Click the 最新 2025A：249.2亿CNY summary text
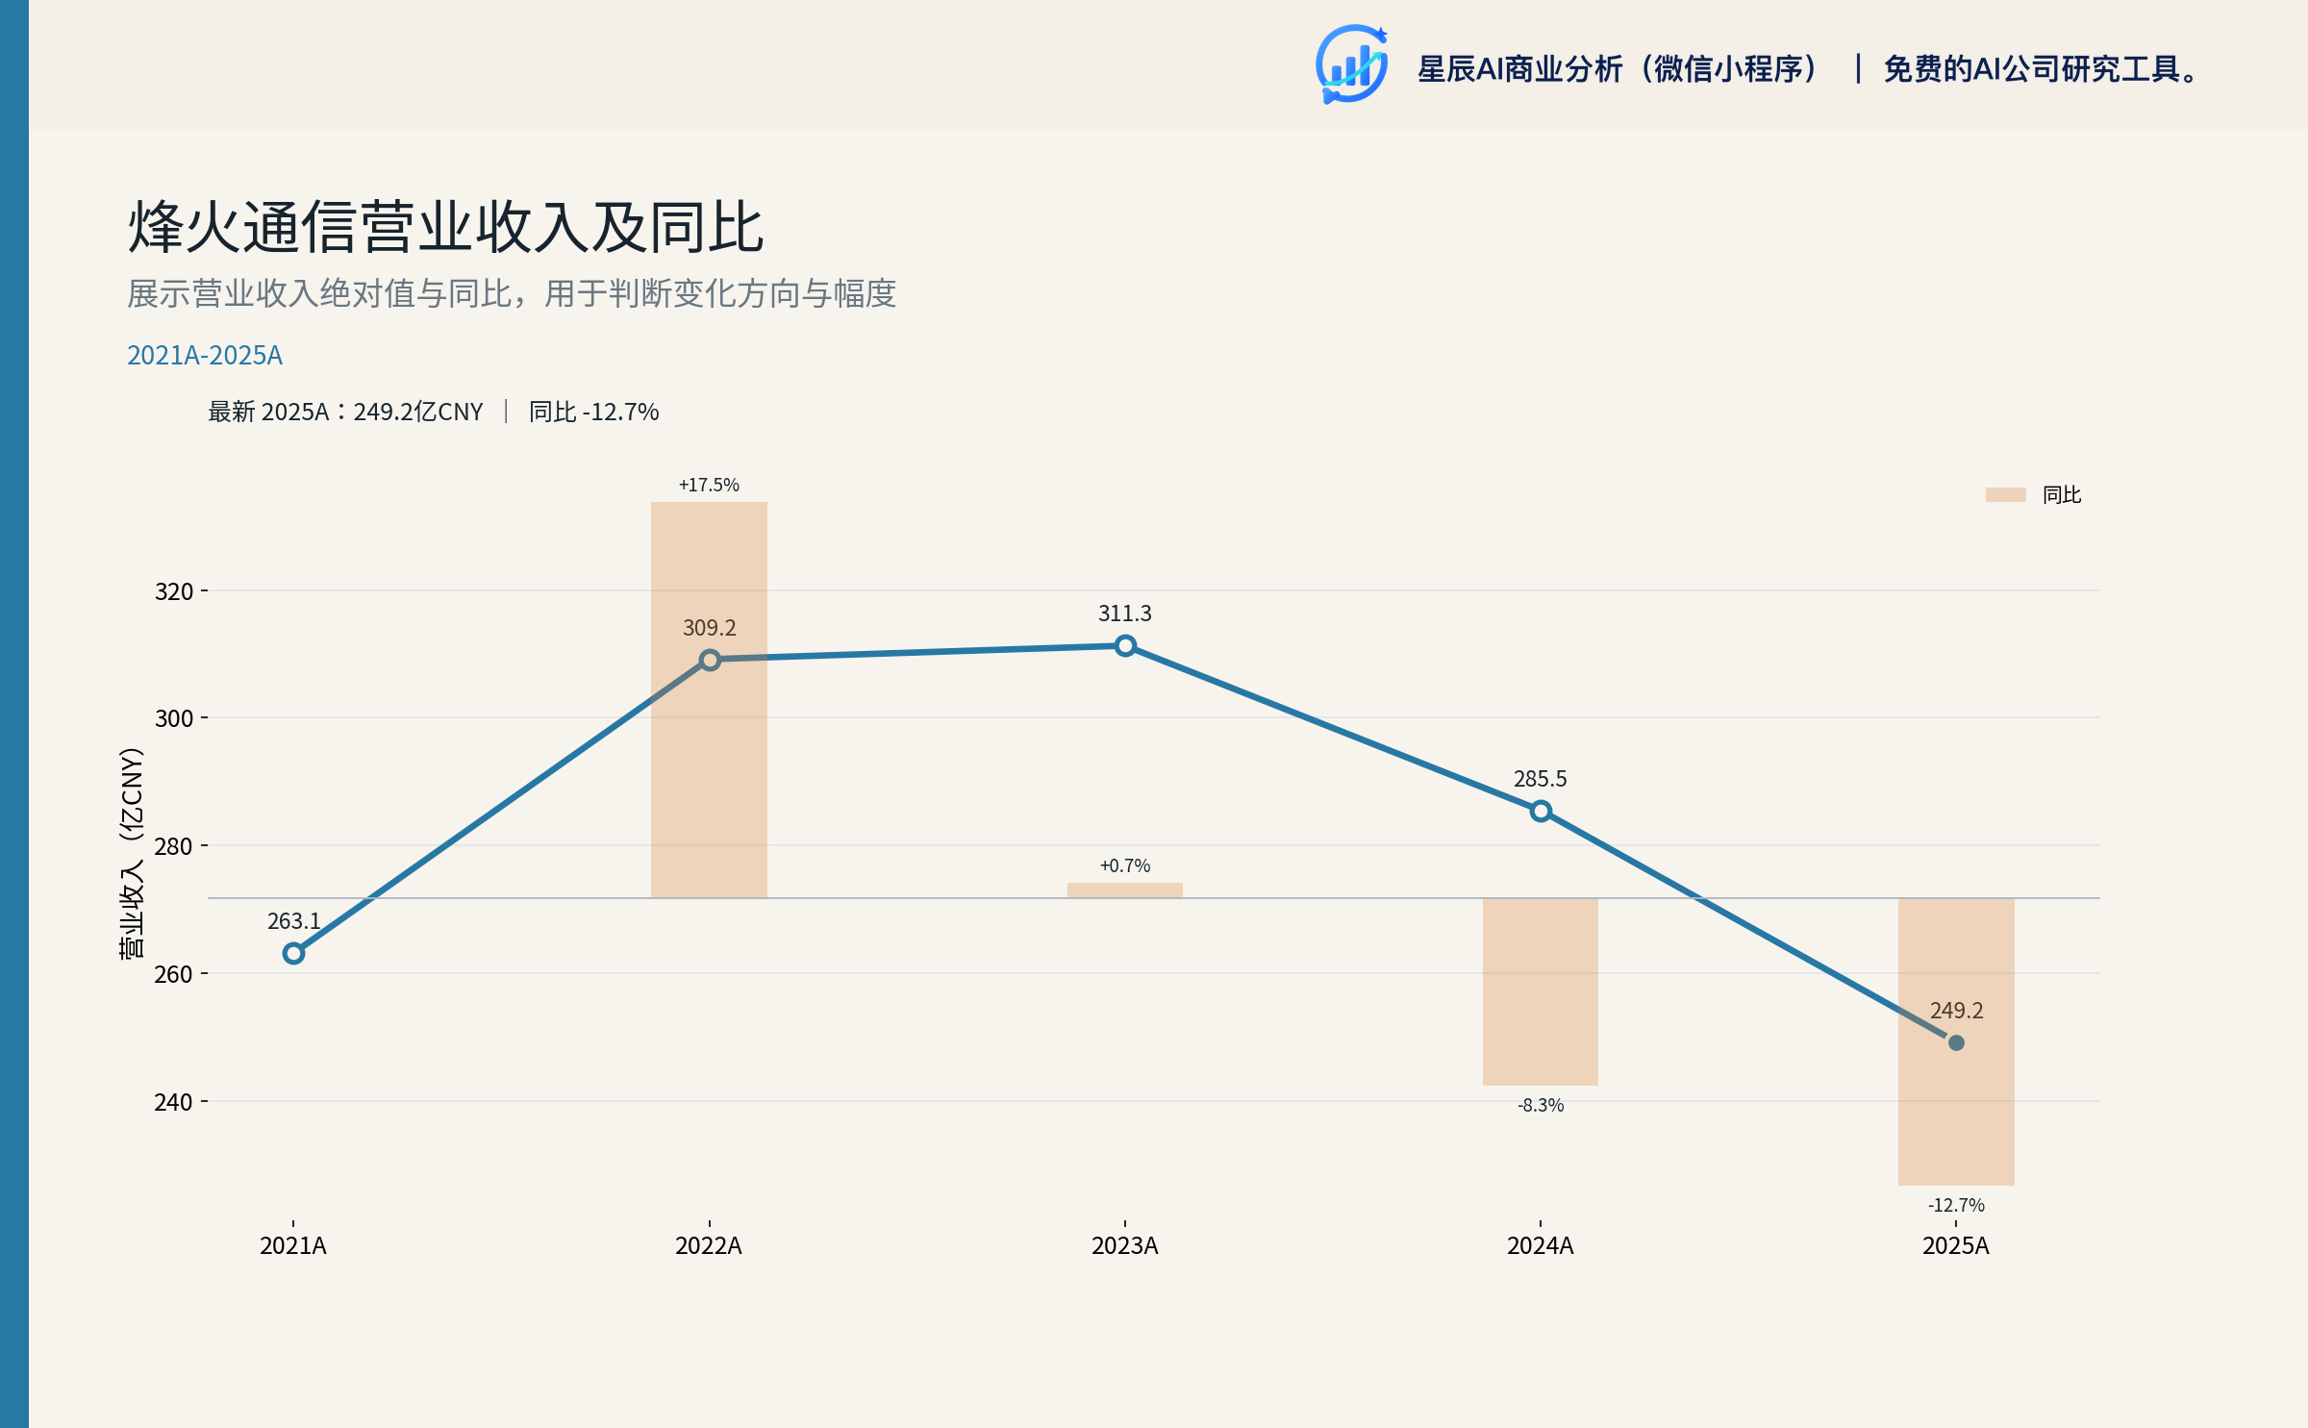2308x1428 pixels. pos(345,412)
